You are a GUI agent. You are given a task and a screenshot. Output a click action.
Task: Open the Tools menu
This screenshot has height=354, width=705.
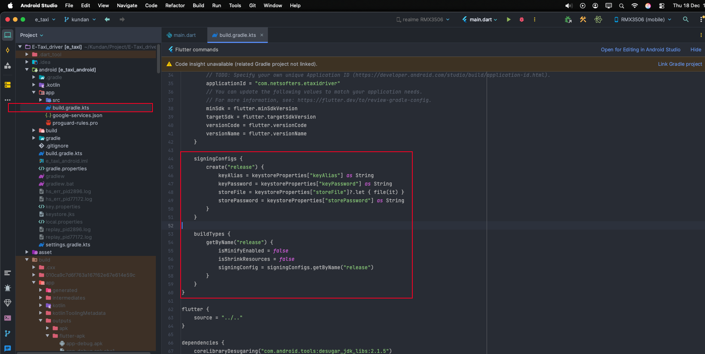[x=235, y=5]
